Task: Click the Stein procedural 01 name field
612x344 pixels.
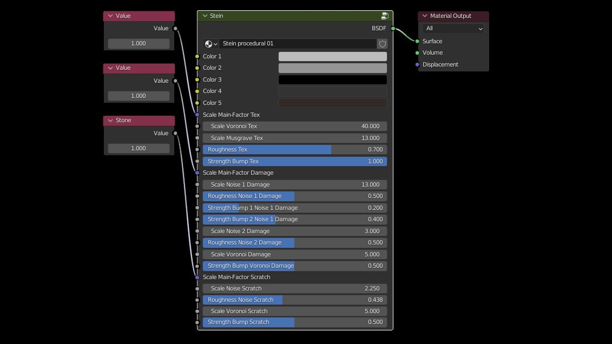Action: 298,44
